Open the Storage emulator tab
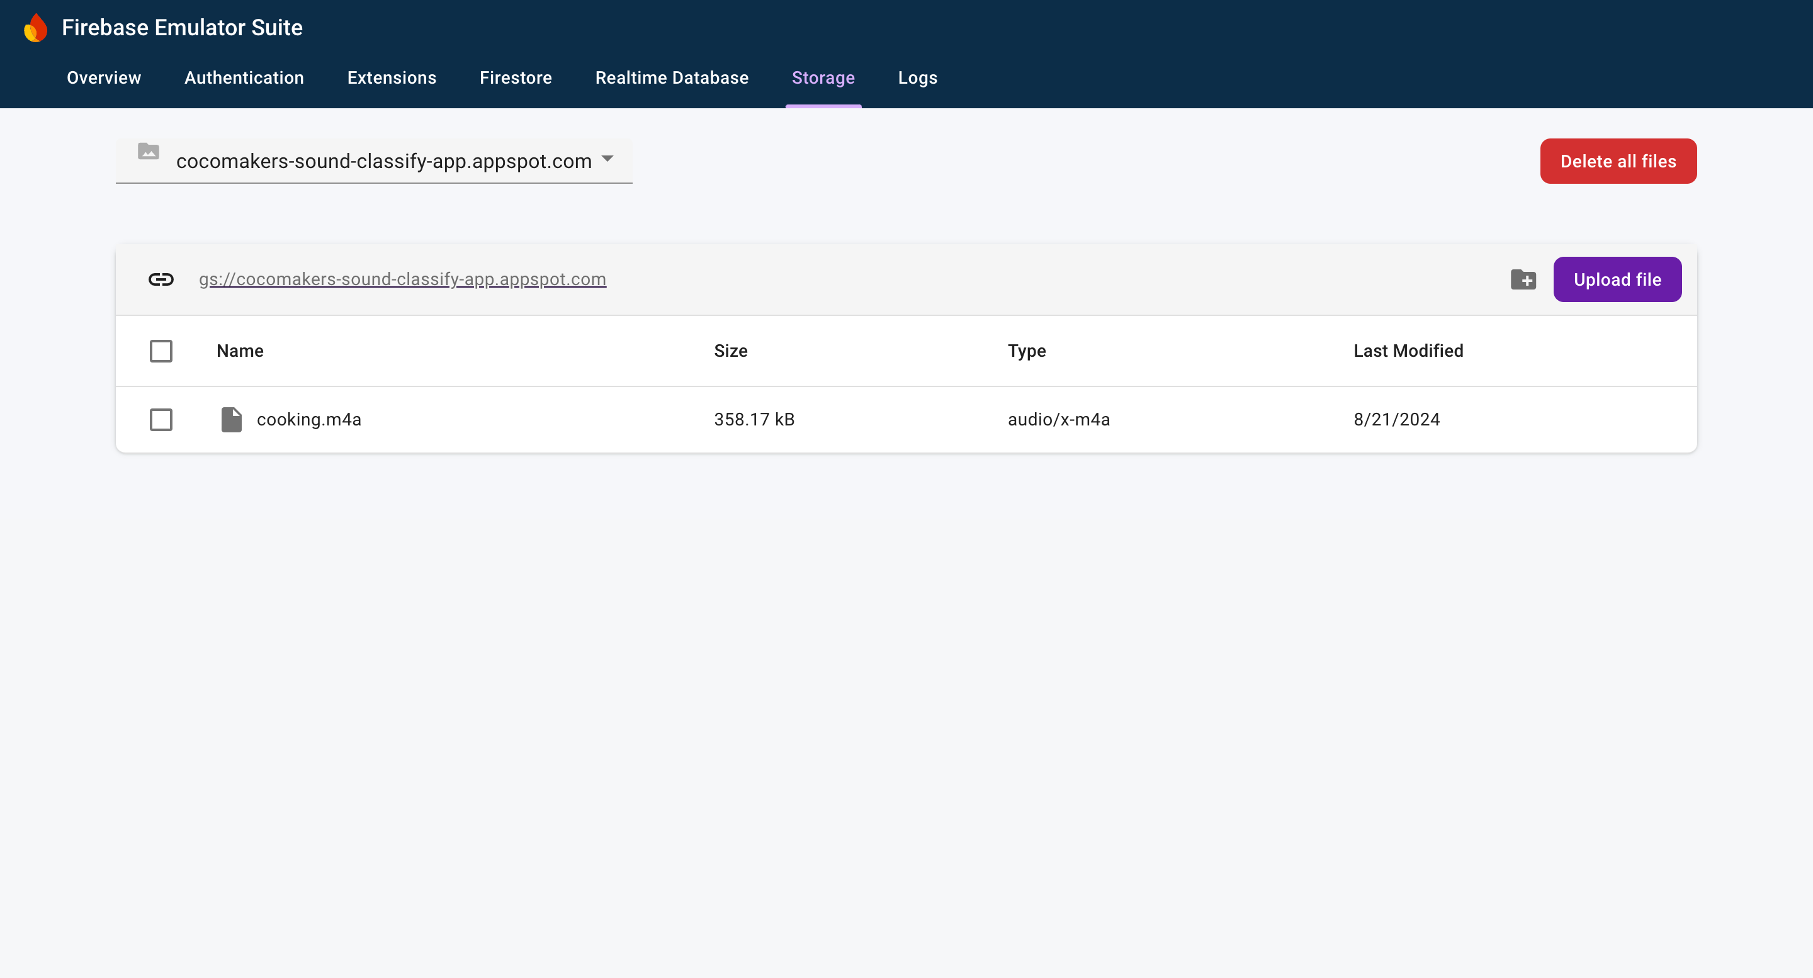This screenshot has height=978, width=1813. [823, 78]
